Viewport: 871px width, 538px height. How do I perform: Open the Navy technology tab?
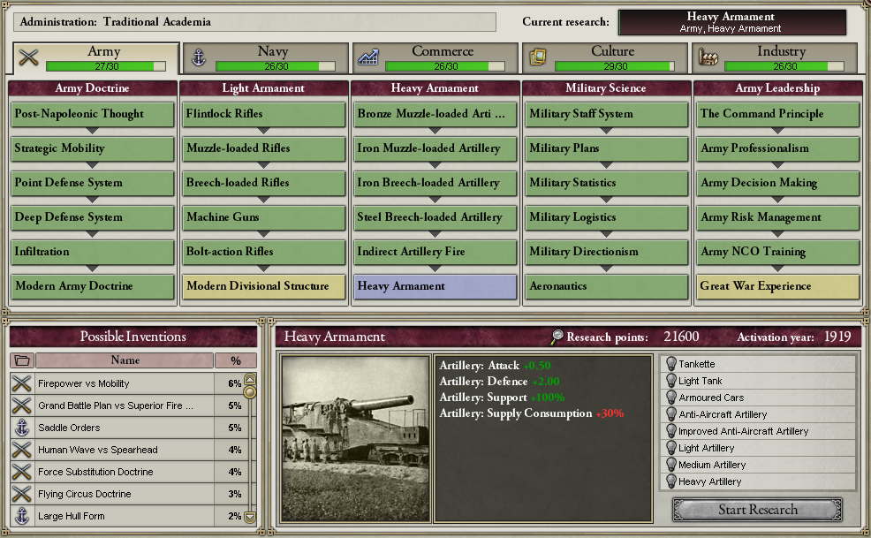tap(266, 57)
